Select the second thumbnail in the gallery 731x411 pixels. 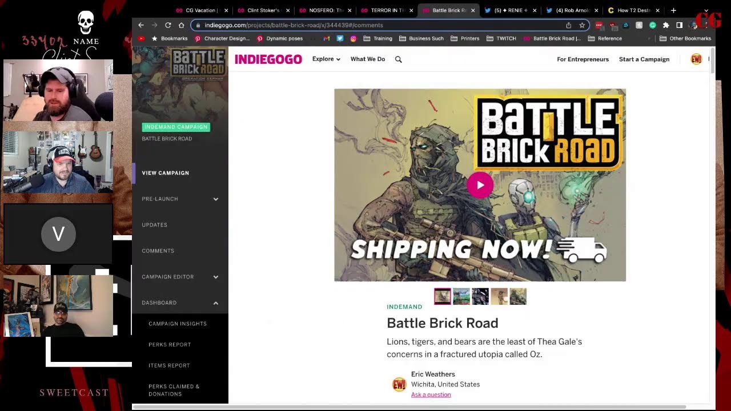click(x=461, y=296)
